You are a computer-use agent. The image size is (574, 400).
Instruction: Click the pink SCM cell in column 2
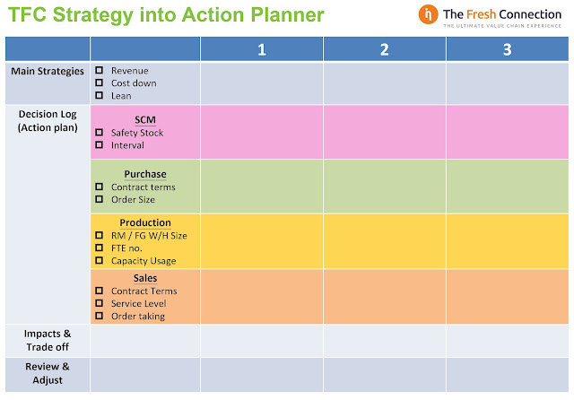click(385, 132)
